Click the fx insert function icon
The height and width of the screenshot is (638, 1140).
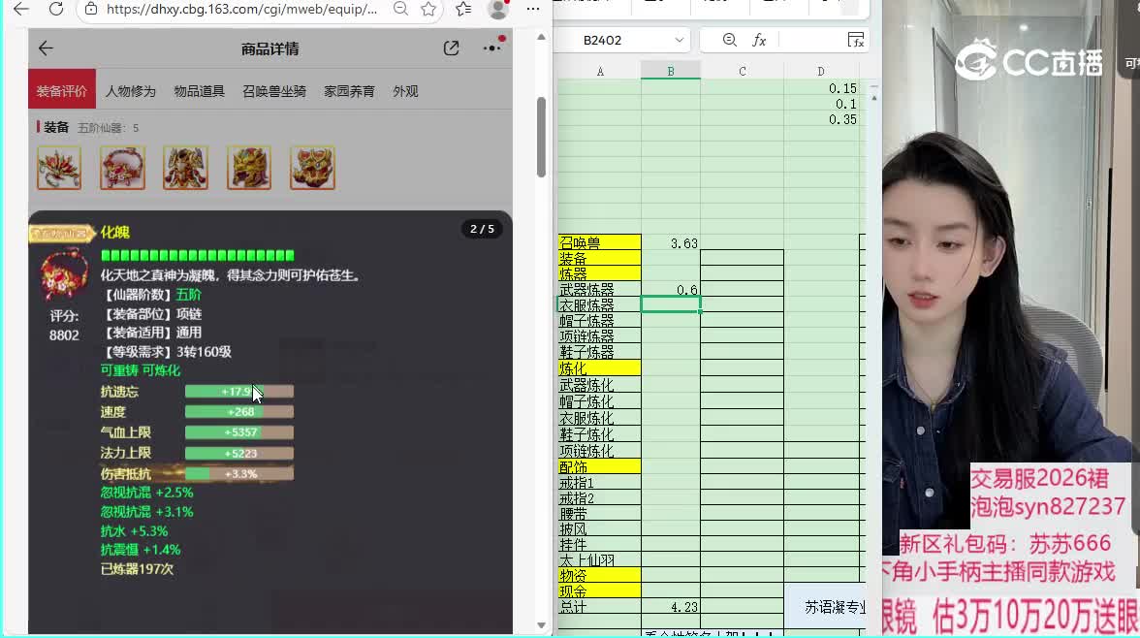[759, 40]
